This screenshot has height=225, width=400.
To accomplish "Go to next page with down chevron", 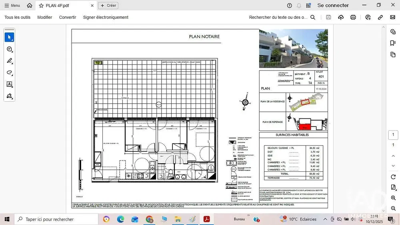I will point(393,166).
